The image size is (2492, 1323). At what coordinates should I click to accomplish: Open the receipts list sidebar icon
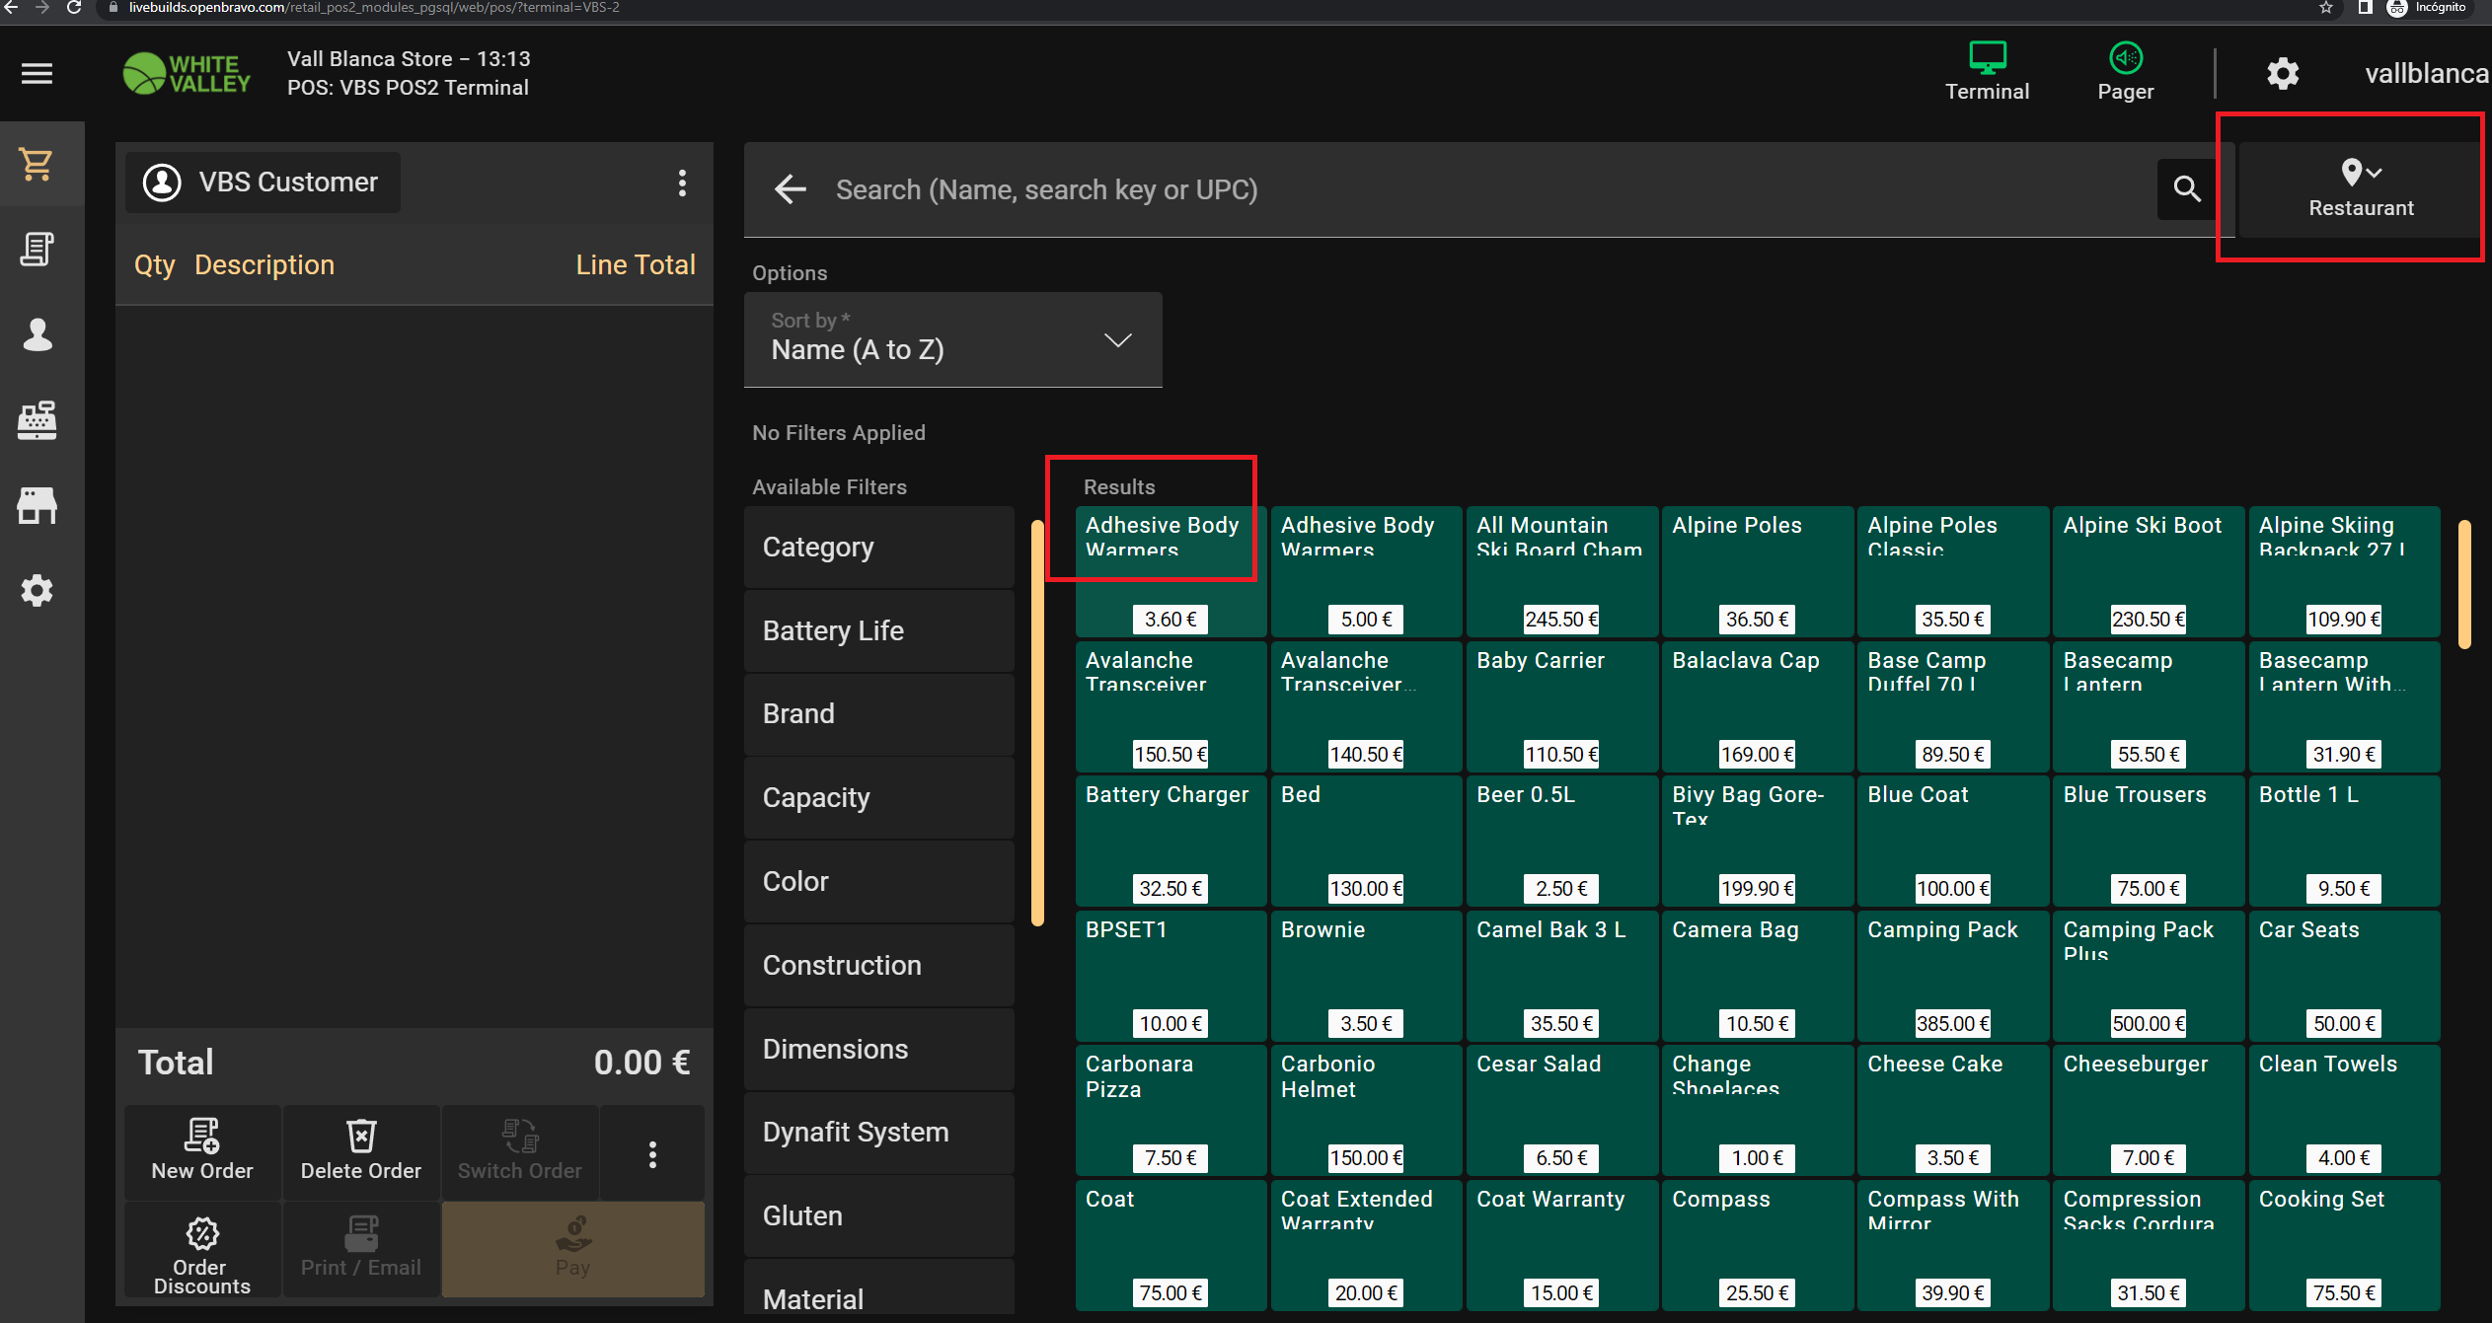(x=38, y=249)
